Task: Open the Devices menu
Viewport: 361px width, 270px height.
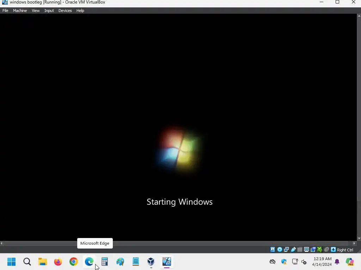Action: [65, 11]
